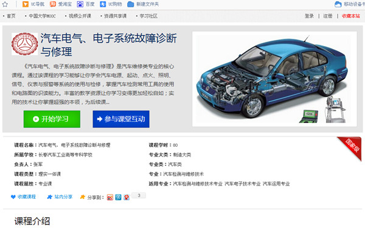Open the UC导航 bookmark
Image resolution: width=365 pixels, height=228 pixels.
click(x=33, y=4)
